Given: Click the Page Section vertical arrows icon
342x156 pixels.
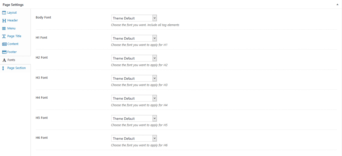Looking at the screenshot, I should 3,68.
